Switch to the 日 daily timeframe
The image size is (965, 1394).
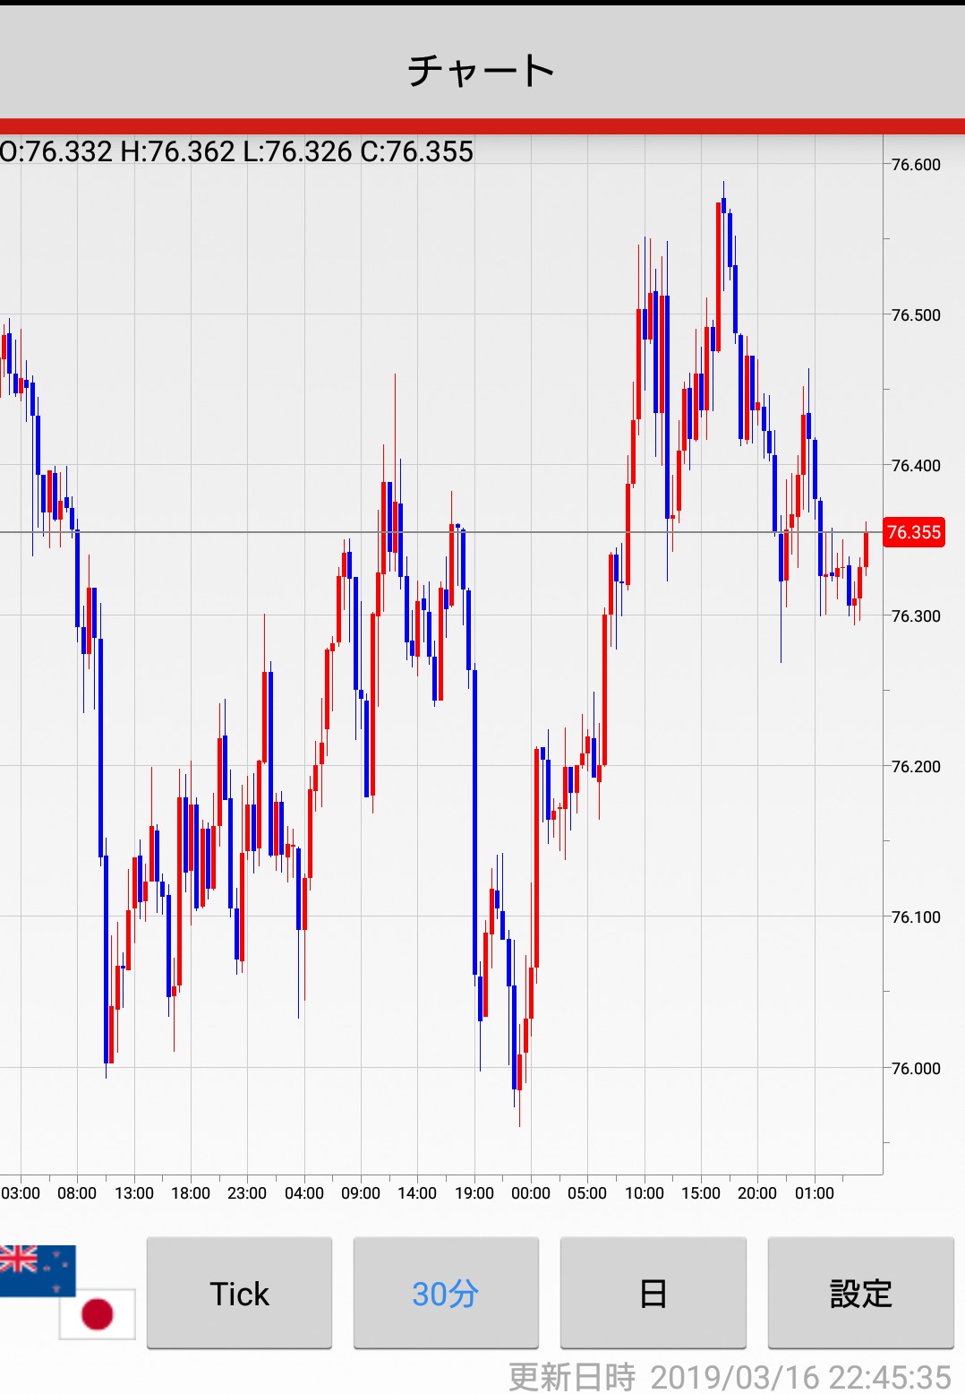653,1293
